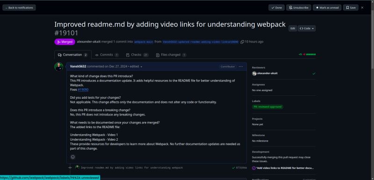374x180 pixels.
Task: View the reviewer approved check mark
Action: 314,73
